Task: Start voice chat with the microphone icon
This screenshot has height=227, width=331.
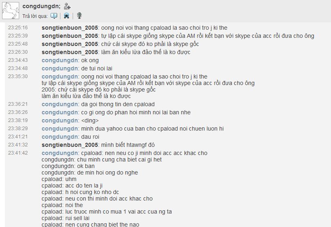Action: [x=79, y=15]
